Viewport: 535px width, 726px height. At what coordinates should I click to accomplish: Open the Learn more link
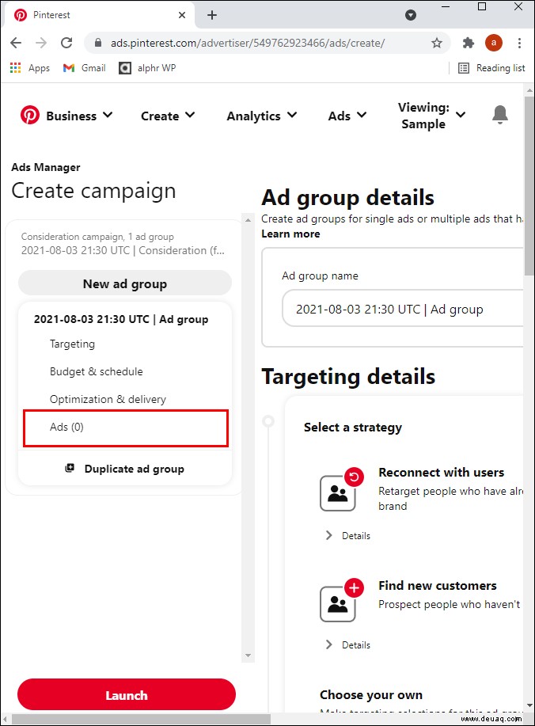pos(290,234)
